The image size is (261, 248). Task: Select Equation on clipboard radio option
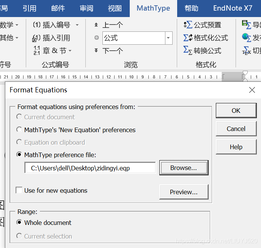click(19, 142)
